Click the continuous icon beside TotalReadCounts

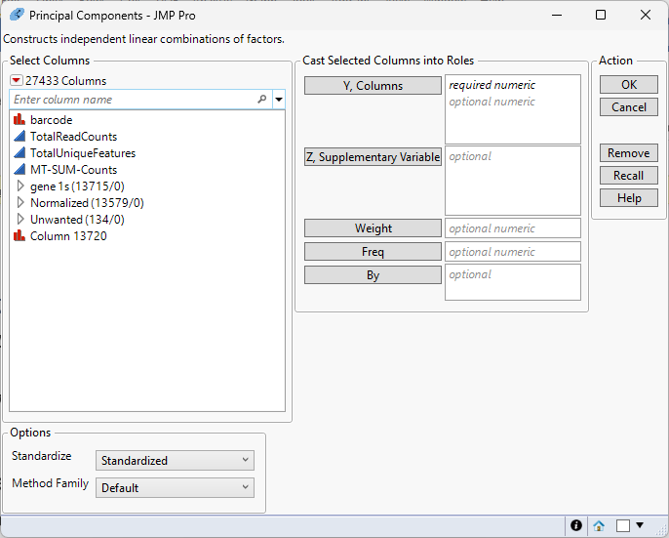[20, 137]
